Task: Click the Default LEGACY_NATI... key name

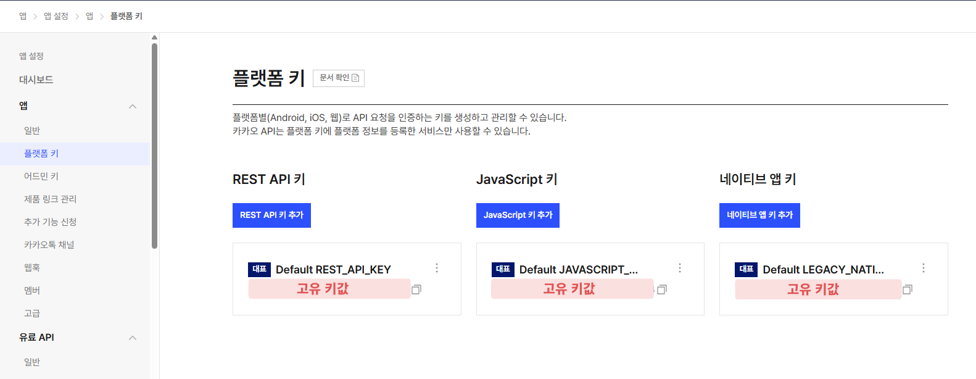Action: click(x=824, y=270)
